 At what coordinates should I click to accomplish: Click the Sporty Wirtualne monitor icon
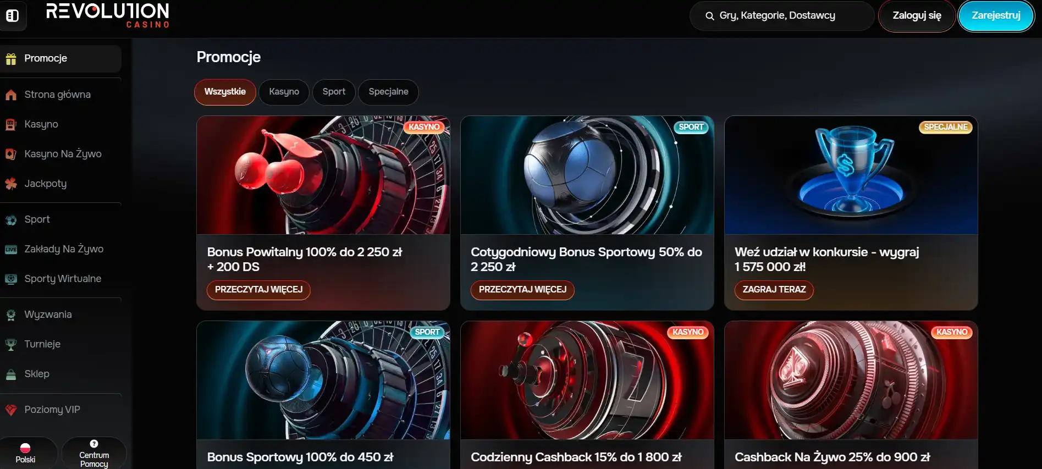pos(11,279)
